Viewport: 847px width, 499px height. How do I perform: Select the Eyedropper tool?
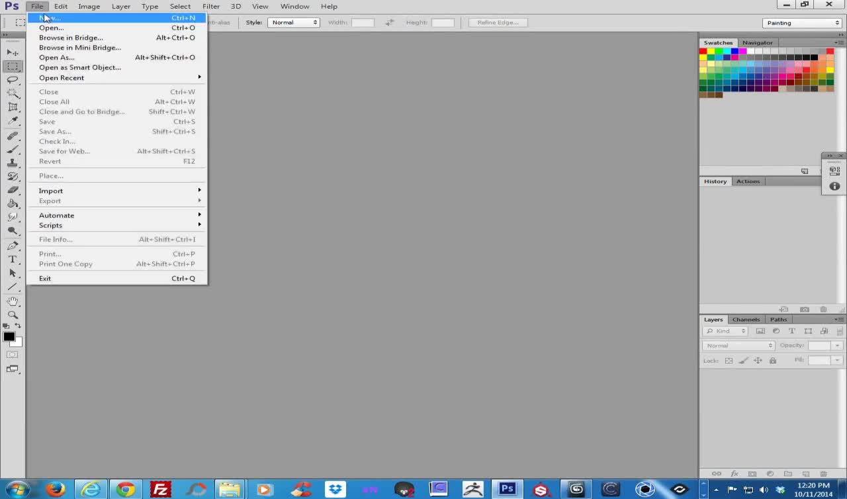tap(13, 120)
